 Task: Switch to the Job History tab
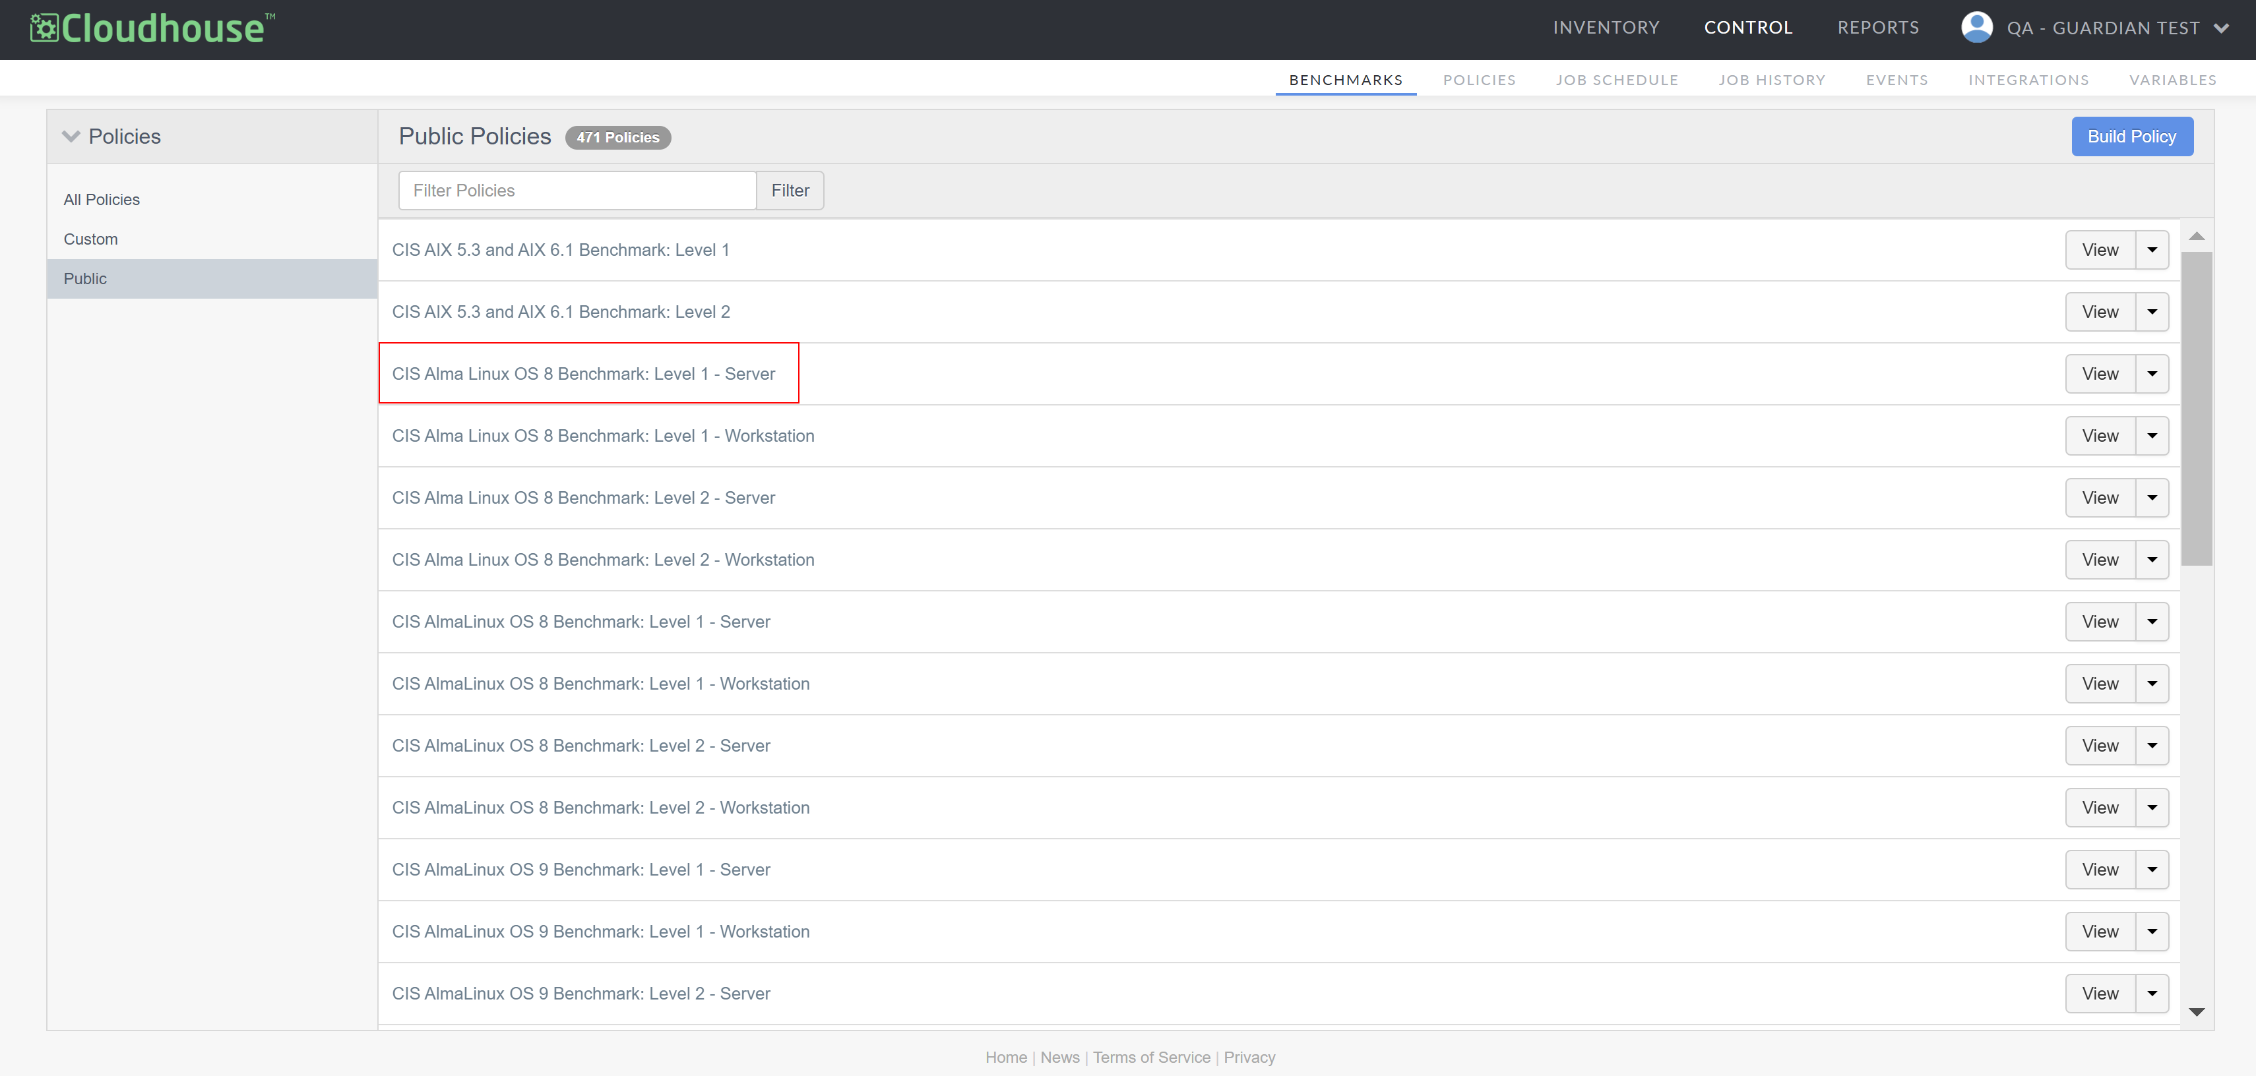pyautogui.click(x=1772, y=80)
